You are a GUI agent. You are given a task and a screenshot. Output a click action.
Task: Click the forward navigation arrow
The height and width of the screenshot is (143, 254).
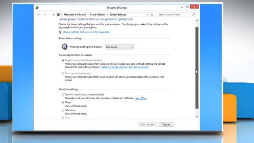point(44,15)
